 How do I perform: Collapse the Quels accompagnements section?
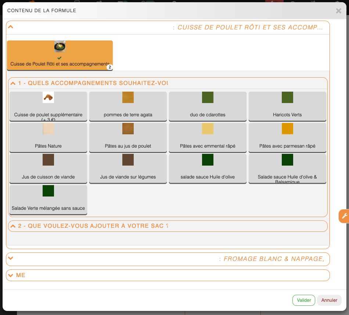(13, 83)
